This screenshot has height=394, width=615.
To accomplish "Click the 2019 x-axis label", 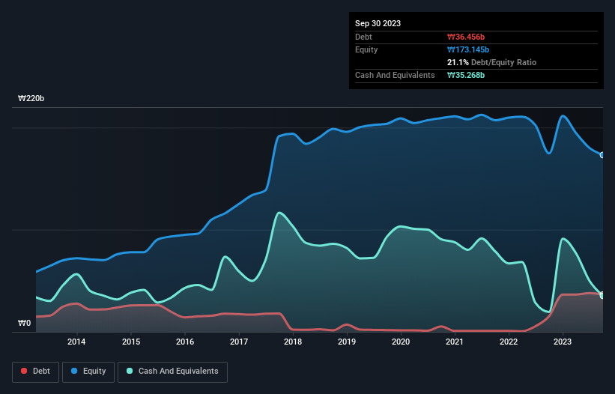I will pos(347,342).
